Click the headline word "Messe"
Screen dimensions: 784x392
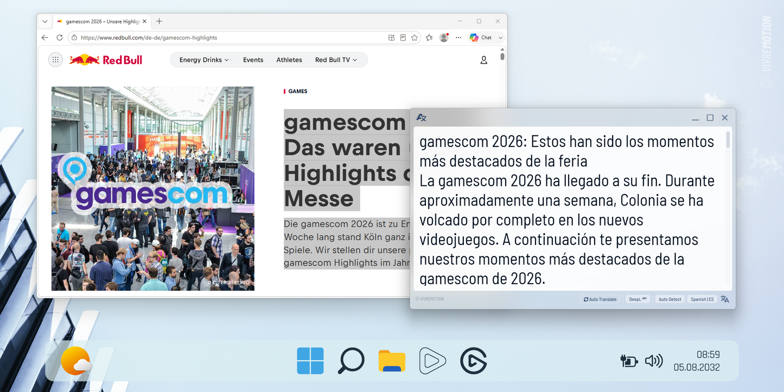[319, 198]
